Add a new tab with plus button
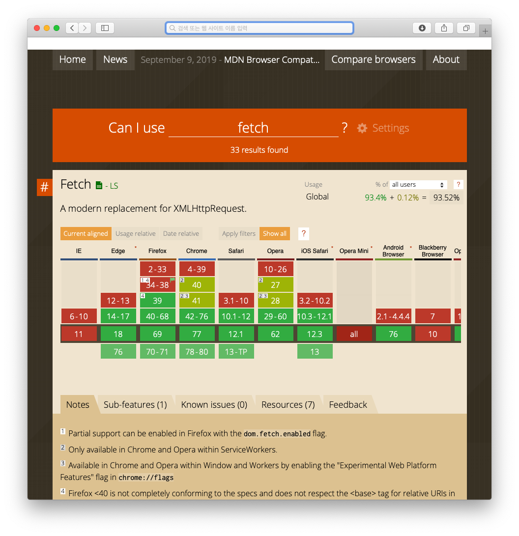The image size is (519, 536). (485, 31)
